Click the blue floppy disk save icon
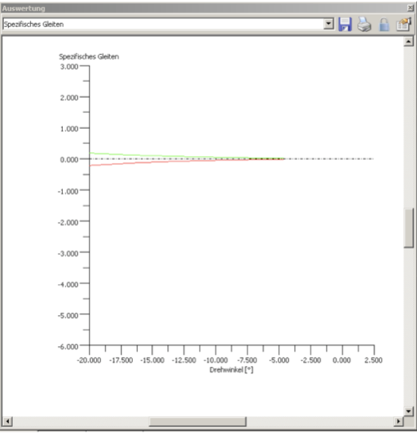 (x=345, y=25)
